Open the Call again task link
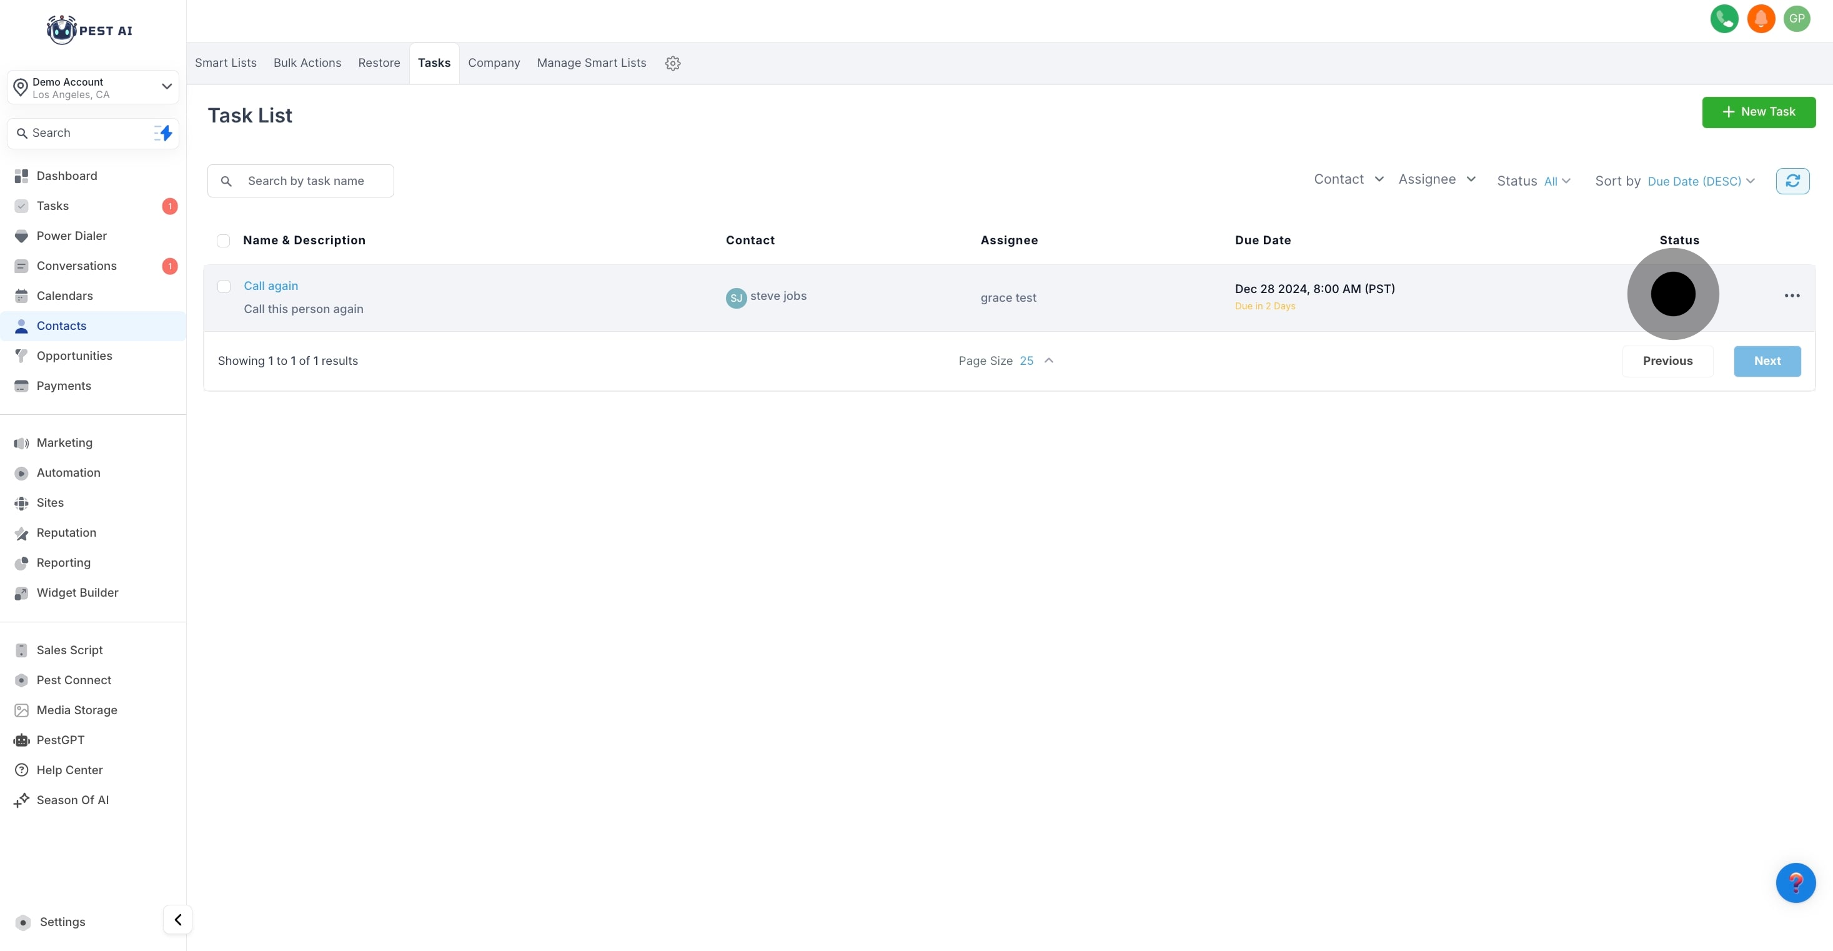The height and width of the screenshot is (951, 1833). pyautogui.click(x=271, y=286)
